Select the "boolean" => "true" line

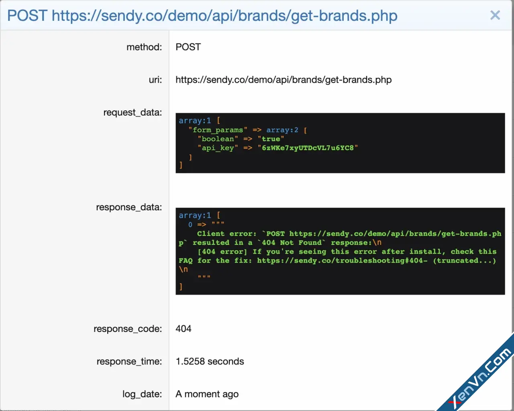[241, 139]
